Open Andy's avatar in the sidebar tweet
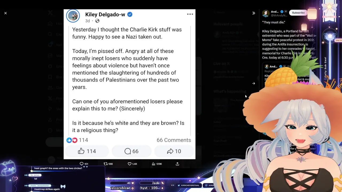This screenshot has height=192, width=342. click(266, 13)
